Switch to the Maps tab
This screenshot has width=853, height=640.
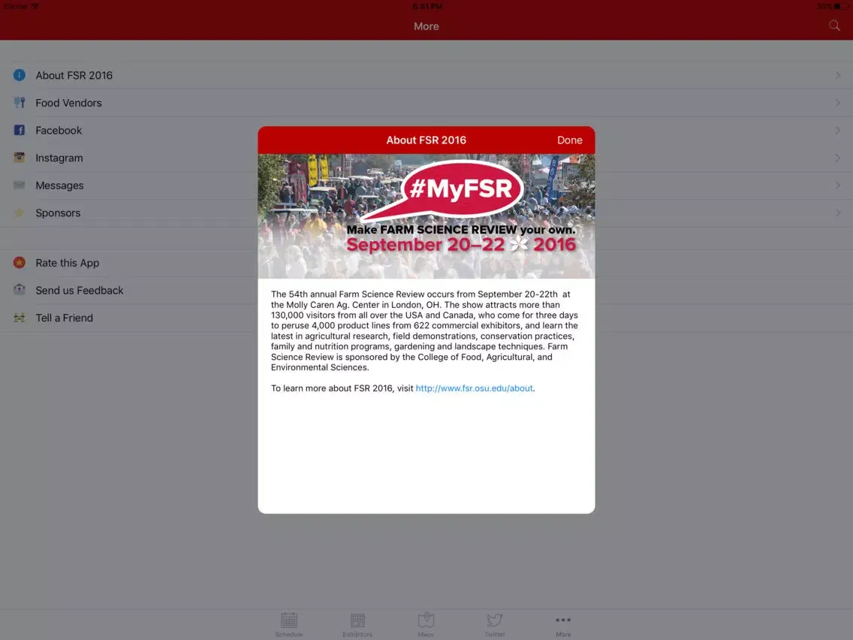tap(426, 624)
